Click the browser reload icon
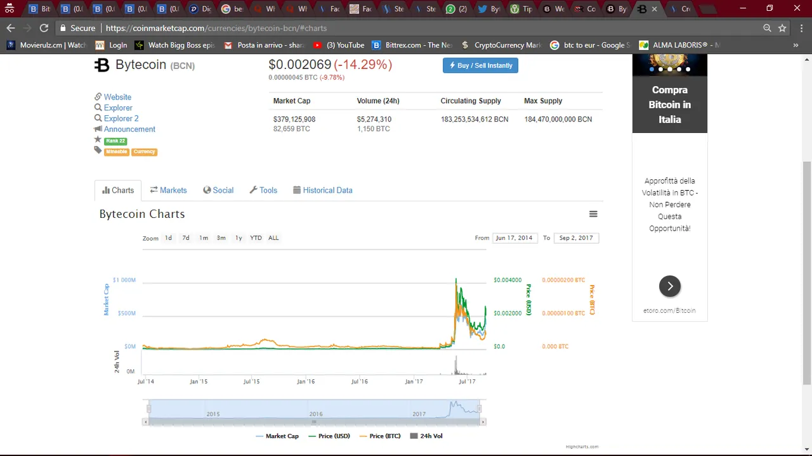The width and height of the screenshot is (812, 456). (x=44, y=28)
